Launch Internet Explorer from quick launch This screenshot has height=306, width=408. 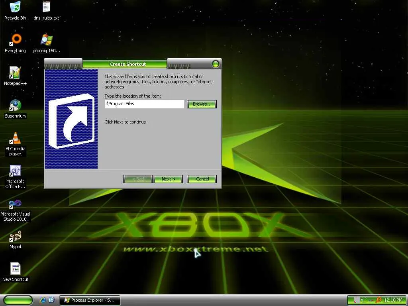pos(43,300)
